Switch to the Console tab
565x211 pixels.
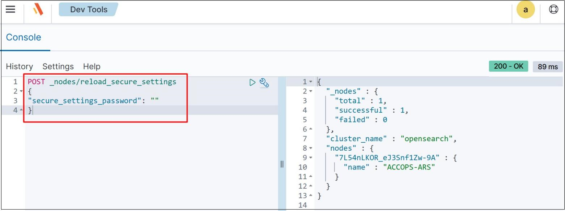24,38
